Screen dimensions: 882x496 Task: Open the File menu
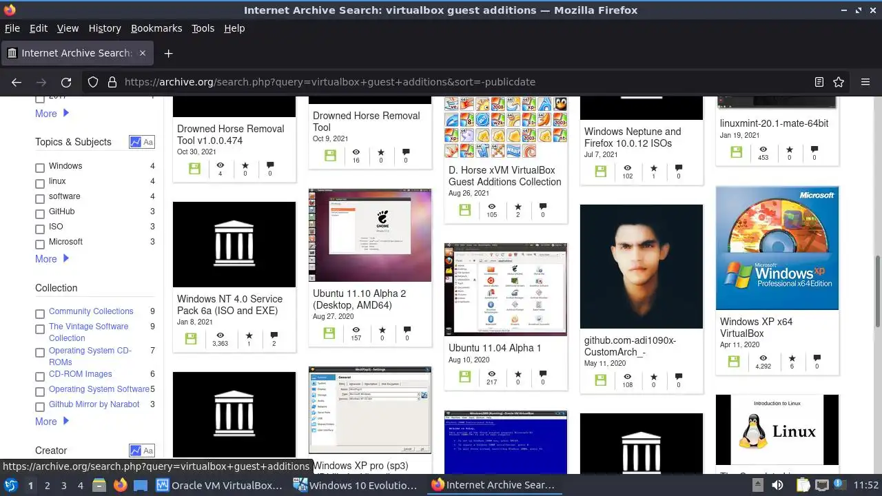click(x=12, y=28)
